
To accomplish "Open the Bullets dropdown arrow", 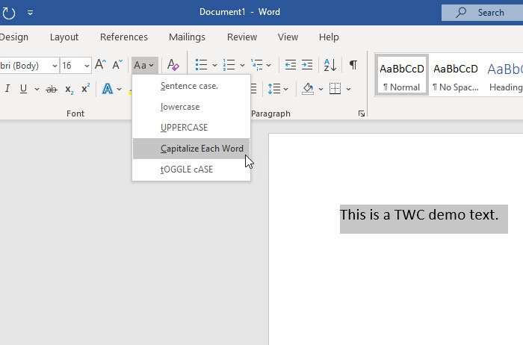I will 215,65.
